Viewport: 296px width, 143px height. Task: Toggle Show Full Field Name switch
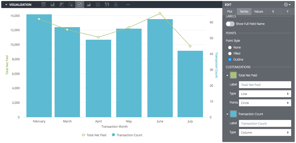(x=230, y=24)
